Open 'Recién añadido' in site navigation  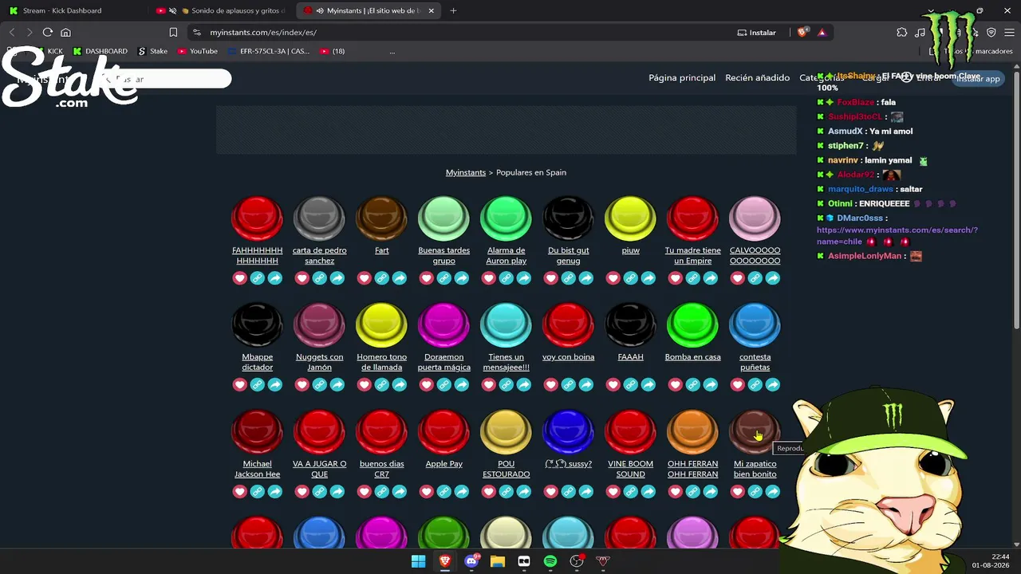[x=758, y=78]
